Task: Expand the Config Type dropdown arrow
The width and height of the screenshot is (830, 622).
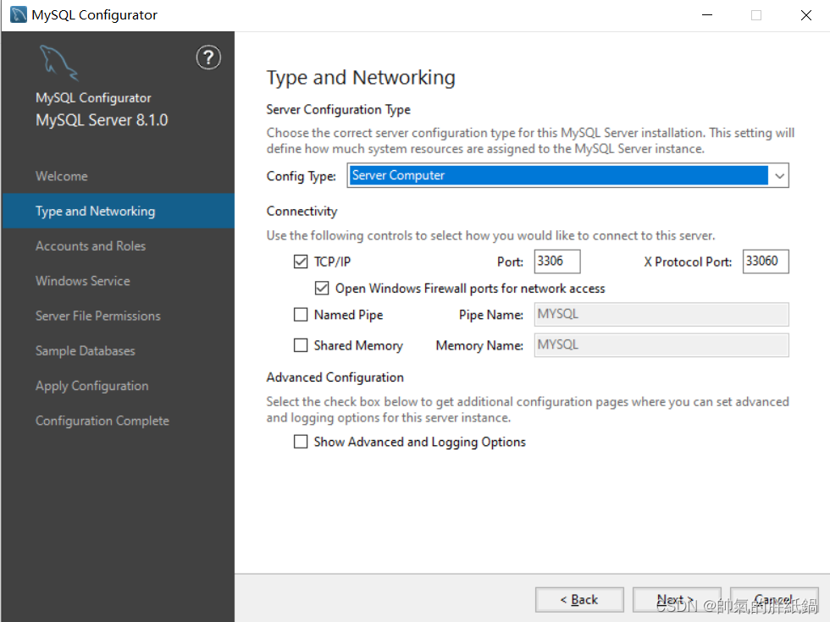Action: coord(779,176)
